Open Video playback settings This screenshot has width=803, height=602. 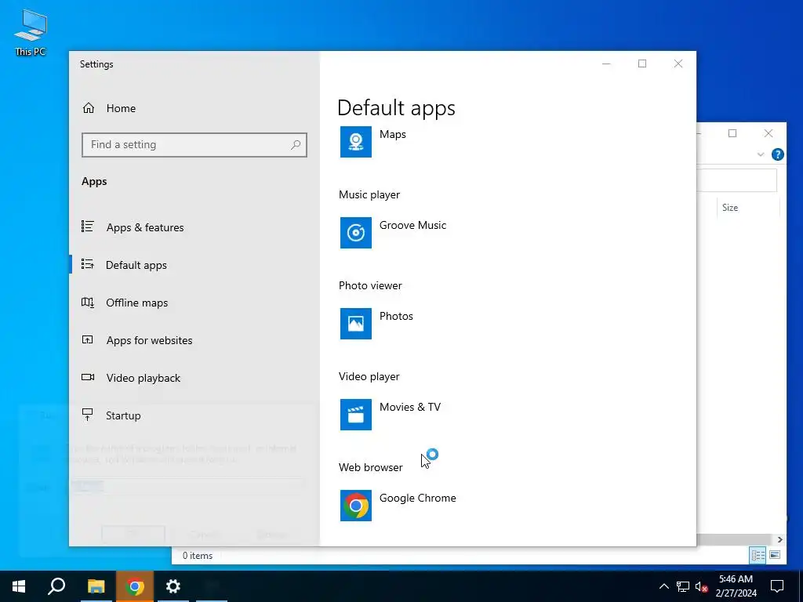coord(144,378)
